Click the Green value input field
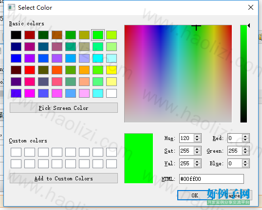The width and height of the screenshot is (262, 210). point(235,151)
